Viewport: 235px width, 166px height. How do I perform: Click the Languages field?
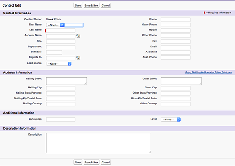pos(60,120)
